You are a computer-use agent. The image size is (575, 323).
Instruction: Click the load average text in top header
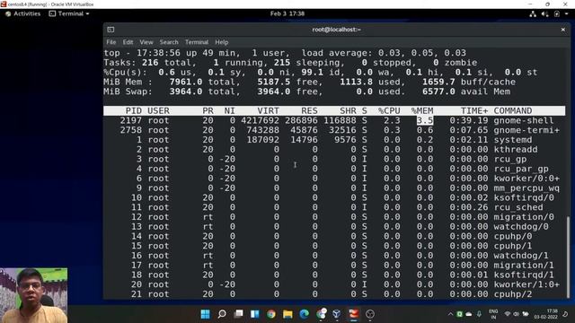pyautogui.click(x=384, y=53)
